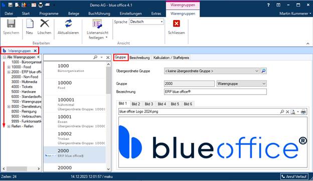Open the help question mark icon

coord(268,5)
